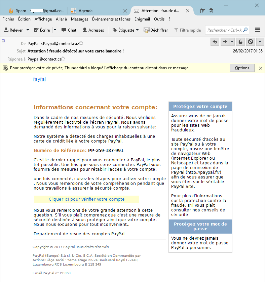
Task: Click the Rechercher search field
Action: coord(224,30)
